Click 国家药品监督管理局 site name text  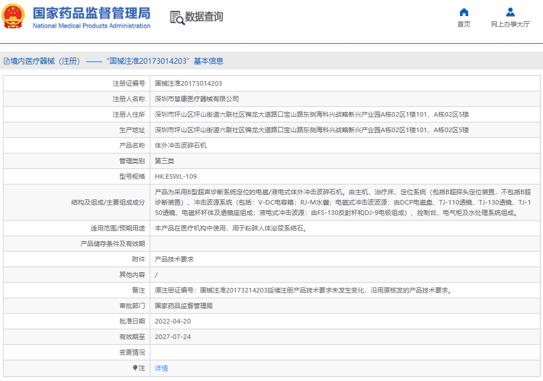point(91,13)
